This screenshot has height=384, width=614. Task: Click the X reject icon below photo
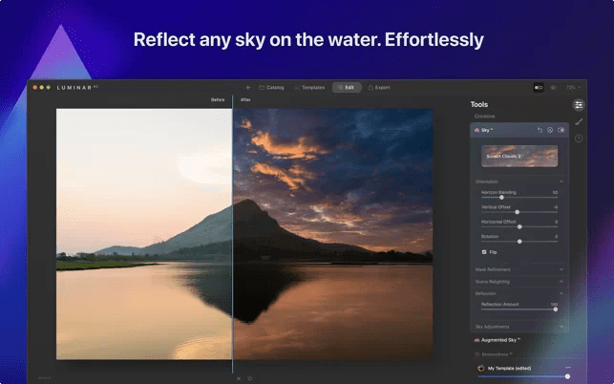239,379
